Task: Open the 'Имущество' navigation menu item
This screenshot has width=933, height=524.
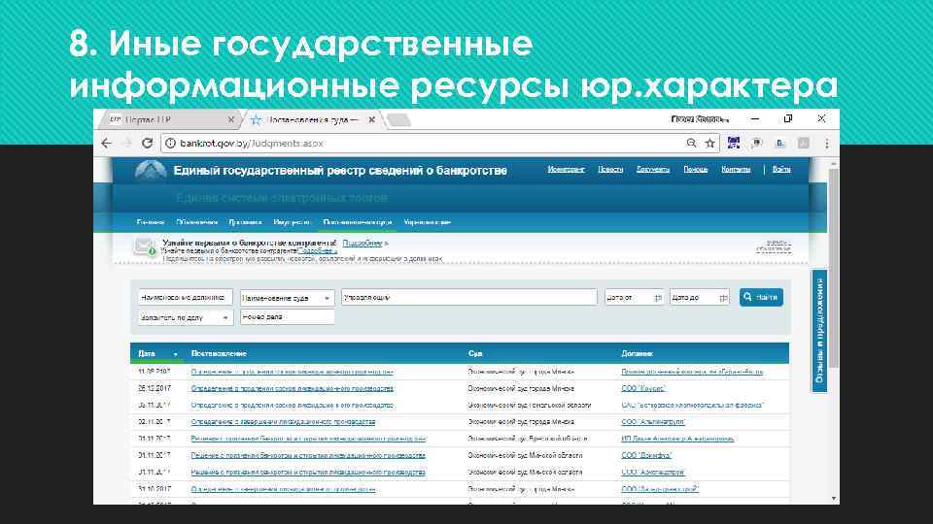Action: [x=292, y=222]
